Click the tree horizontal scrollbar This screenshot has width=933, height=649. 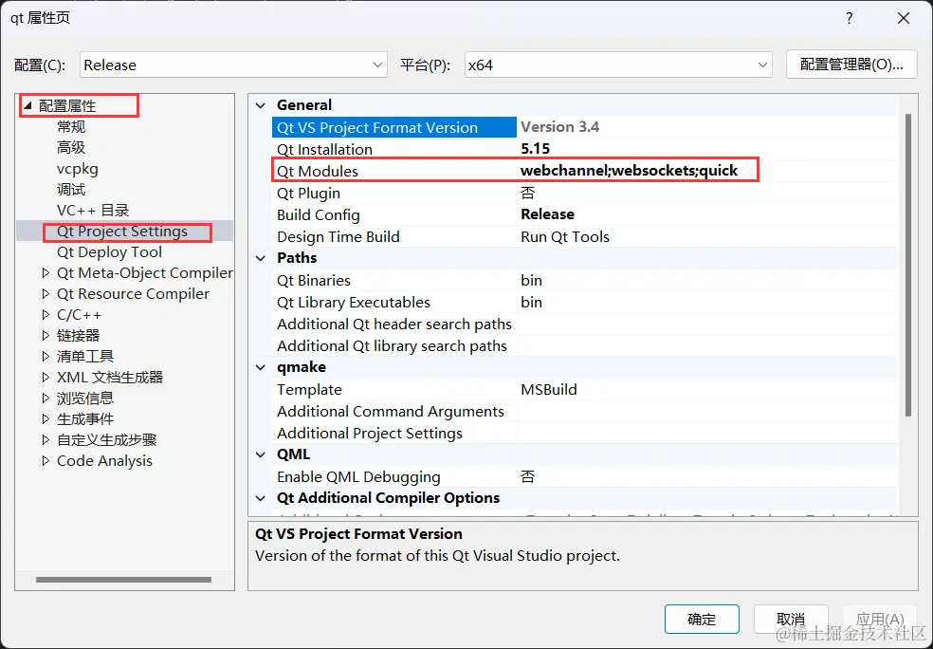[123, 580]
